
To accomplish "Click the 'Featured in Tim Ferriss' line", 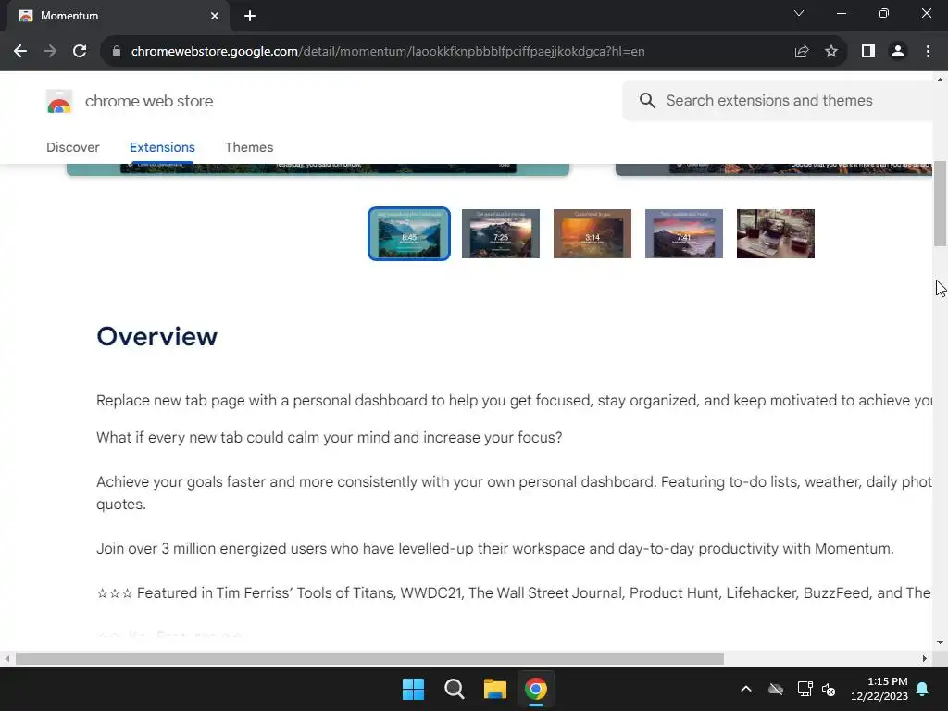I will [514, 593].
